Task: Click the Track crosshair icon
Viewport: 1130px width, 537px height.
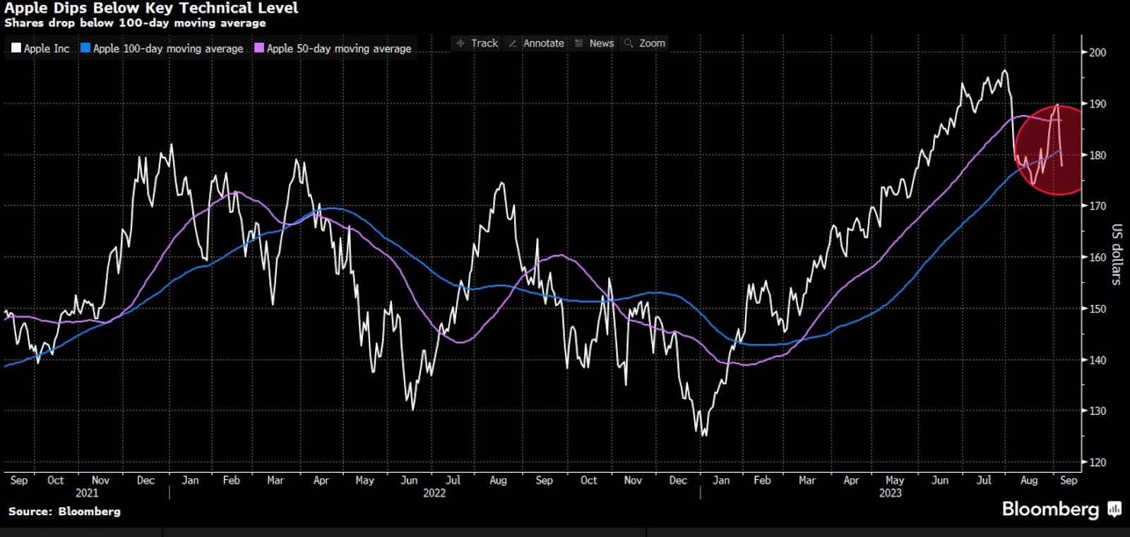Action: click(x=460, y=43)
